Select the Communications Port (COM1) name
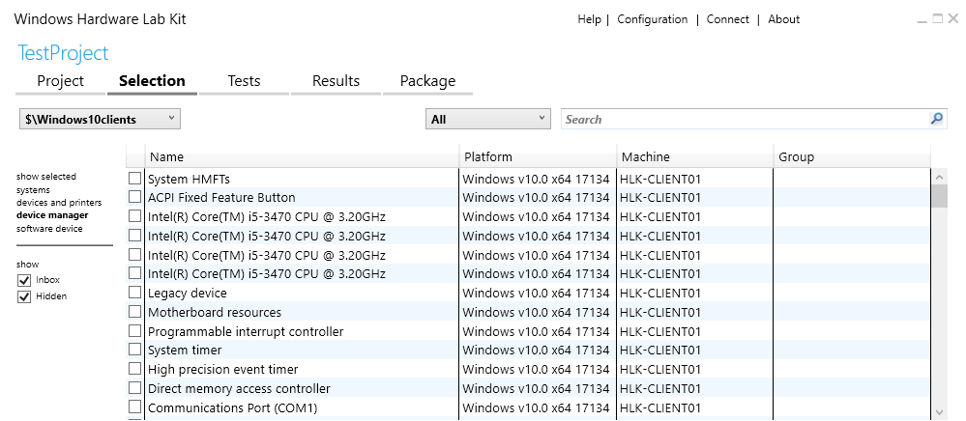The image size is (966, 421). pos(232,407)
